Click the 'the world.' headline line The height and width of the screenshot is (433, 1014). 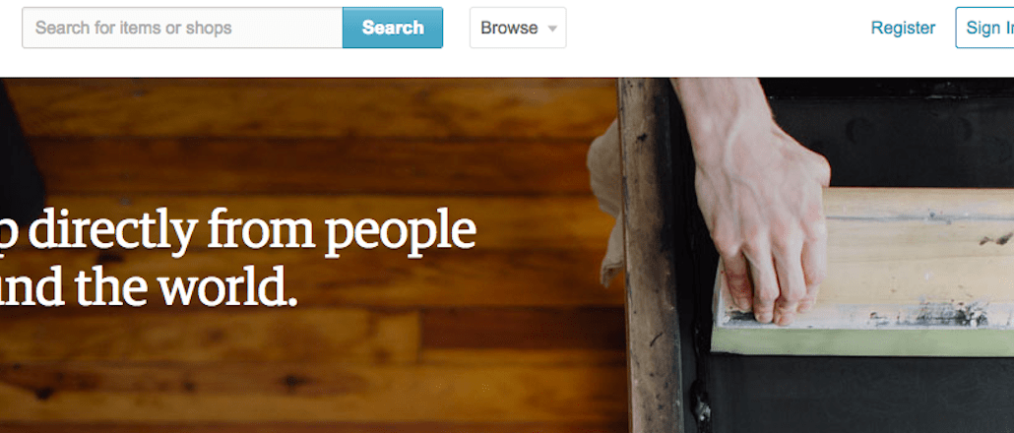[x=149, y=285]
